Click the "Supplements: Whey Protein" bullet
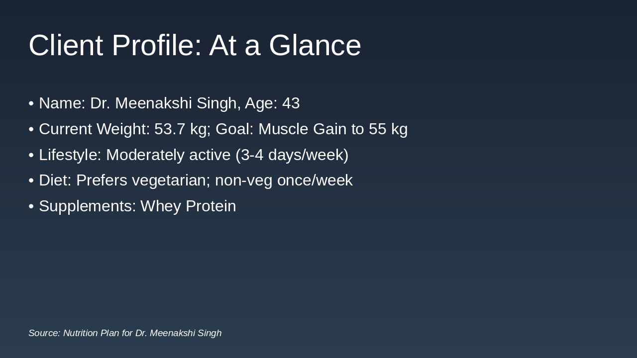The image size is (637, 358). tap(137, 206)
